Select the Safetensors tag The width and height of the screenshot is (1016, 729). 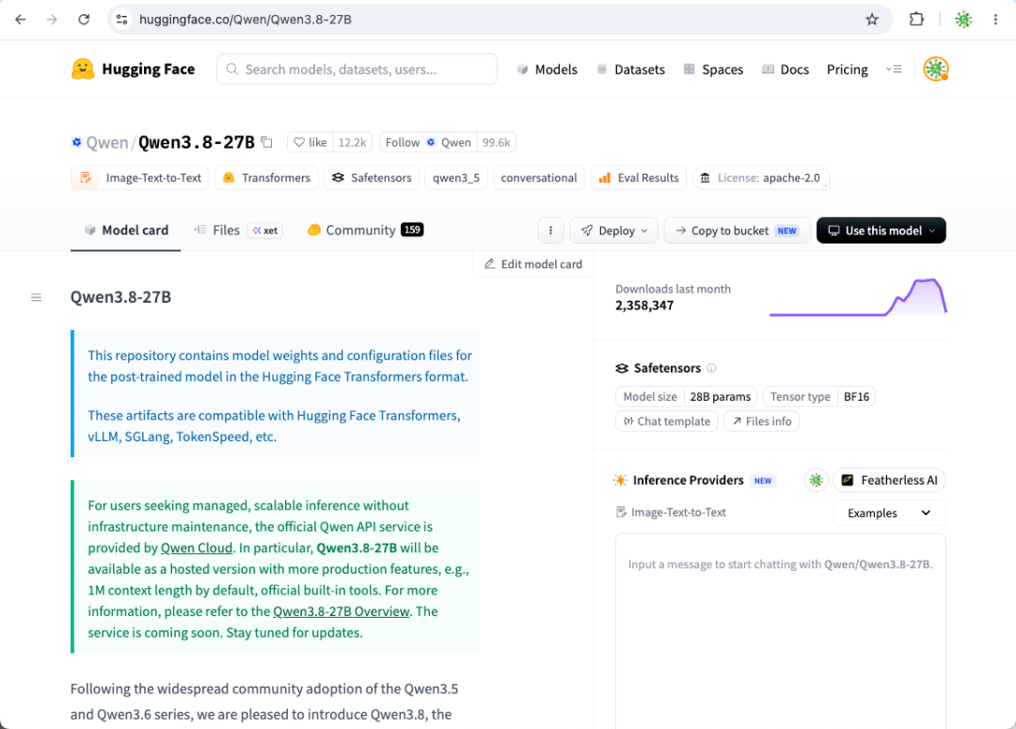(372, 178)
